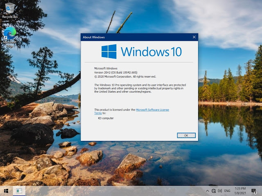This screenshot has height=196, width=262.
Task: Click the Windows 10 logo image
Action: (142, 51)
